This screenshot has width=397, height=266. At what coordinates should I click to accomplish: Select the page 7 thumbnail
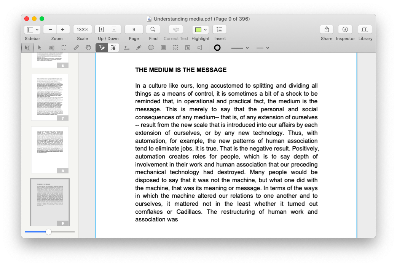point(50,98)
